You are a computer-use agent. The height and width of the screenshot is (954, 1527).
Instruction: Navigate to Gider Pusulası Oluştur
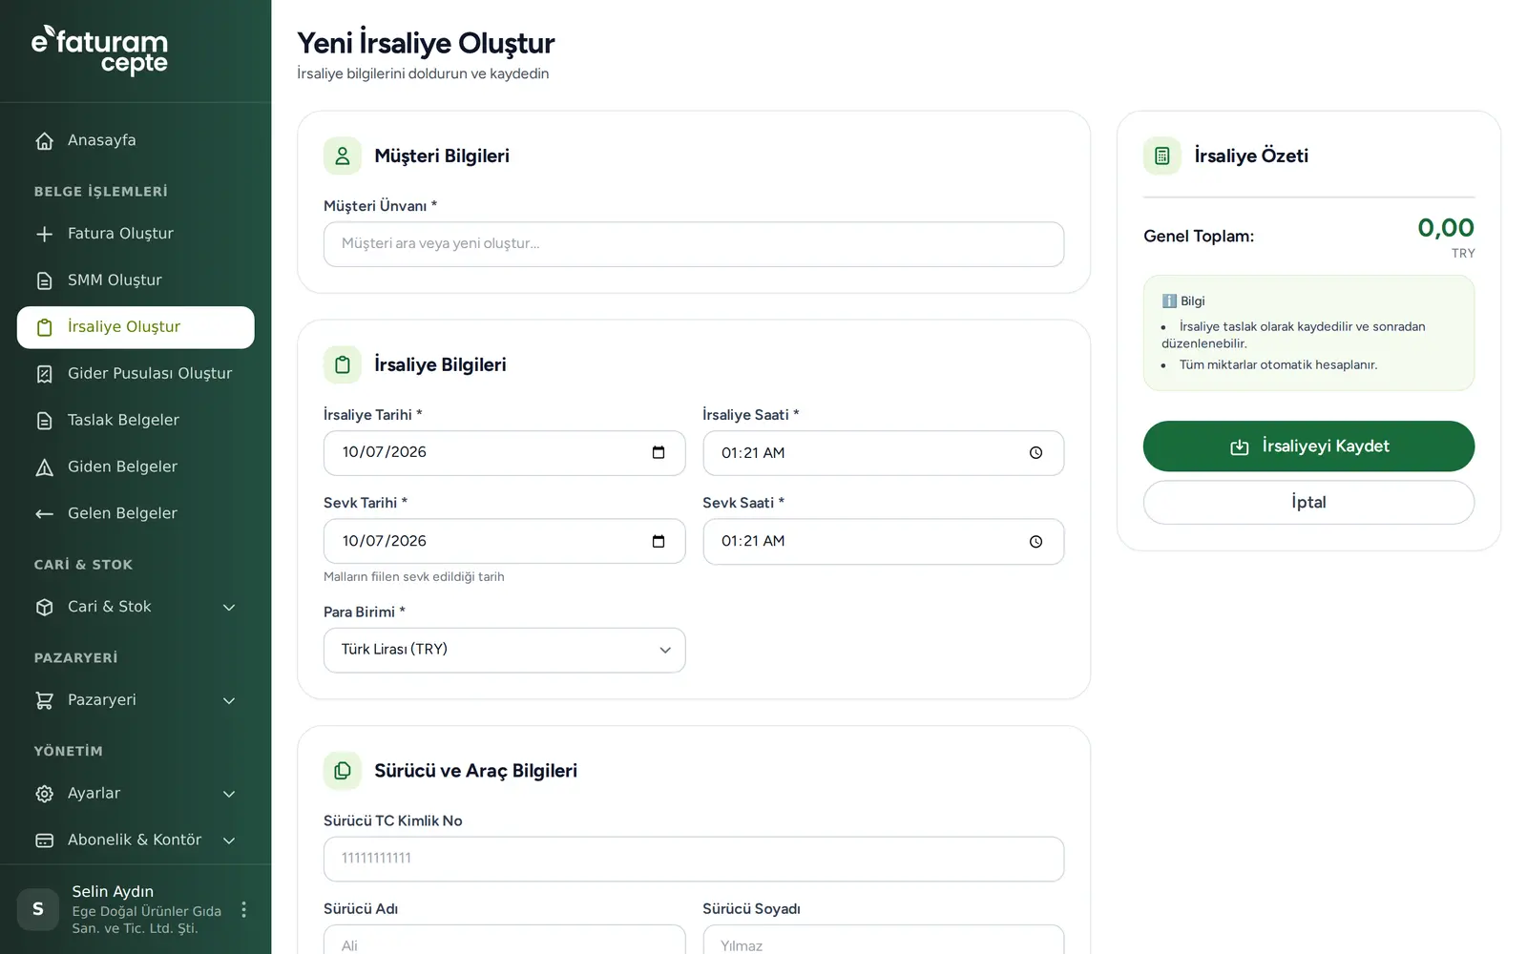point(136,374)
